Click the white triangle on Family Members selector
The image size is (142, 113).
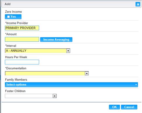click(136, 85)
